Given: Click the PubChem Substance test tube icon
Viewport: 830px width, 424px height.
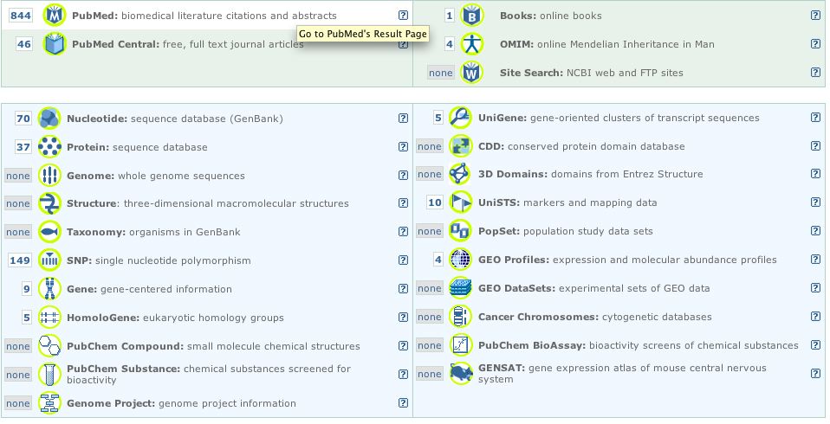Looking at the screenshot, I should 49,375.
